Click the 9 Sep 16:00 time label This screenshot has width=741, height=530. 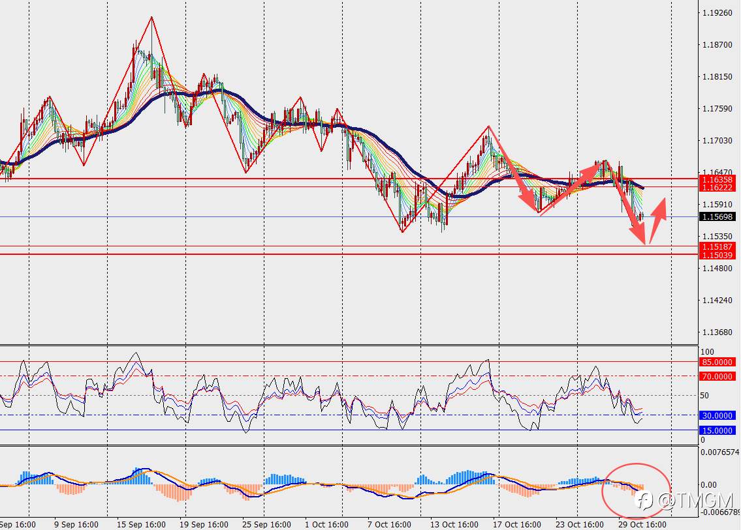(76, 524)
